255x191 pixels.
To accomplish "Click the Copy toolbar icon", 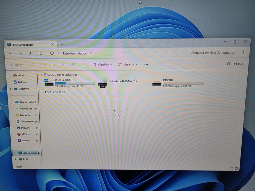I will 43,65.
